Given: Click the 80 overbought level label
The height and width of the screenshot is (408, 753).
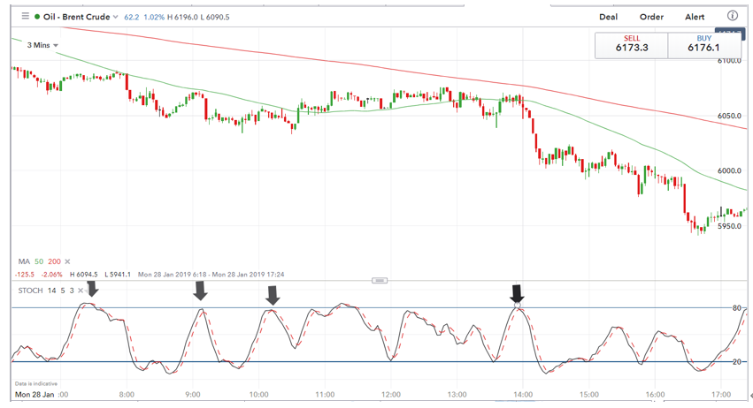Looking at the screenshot, I should pyautogui.click(x=736, y=308).
